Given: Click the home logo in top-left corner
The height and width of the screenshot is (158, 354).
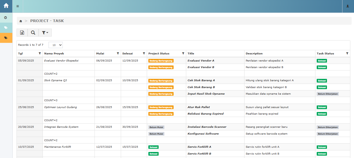Looking at the screenshot, I should [6, 6].
